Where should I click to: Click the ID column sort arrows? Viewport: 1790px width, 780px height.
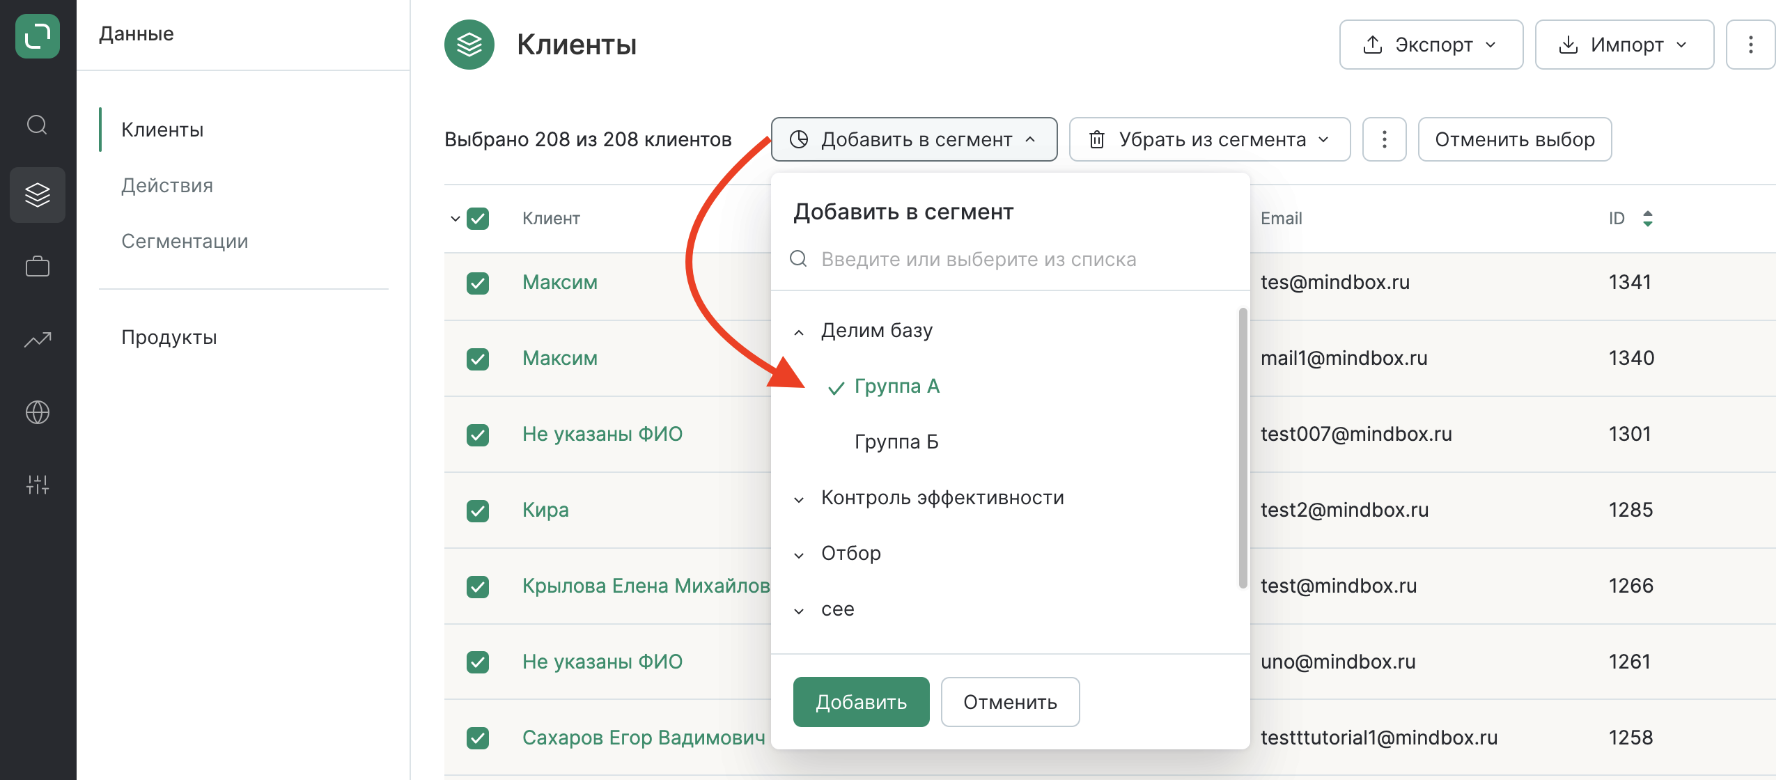[1647, 219]
